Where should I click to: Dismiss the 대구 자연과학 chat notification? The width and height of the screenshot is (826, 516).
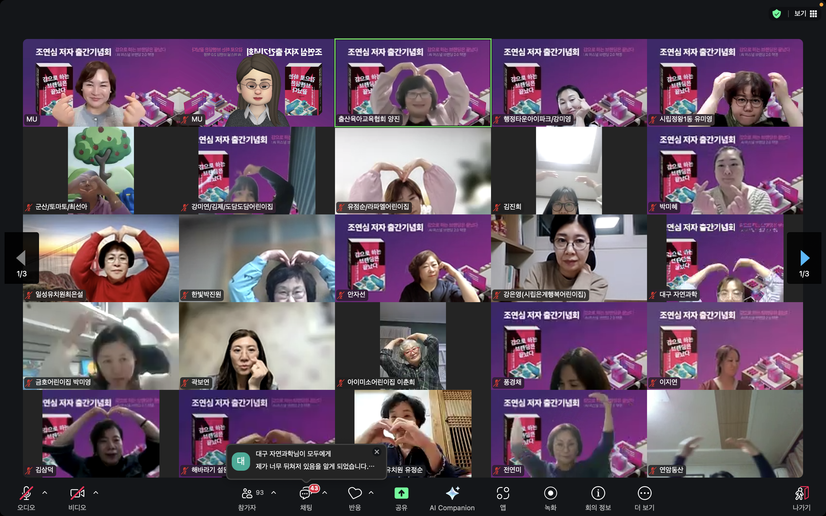(377, 452)
